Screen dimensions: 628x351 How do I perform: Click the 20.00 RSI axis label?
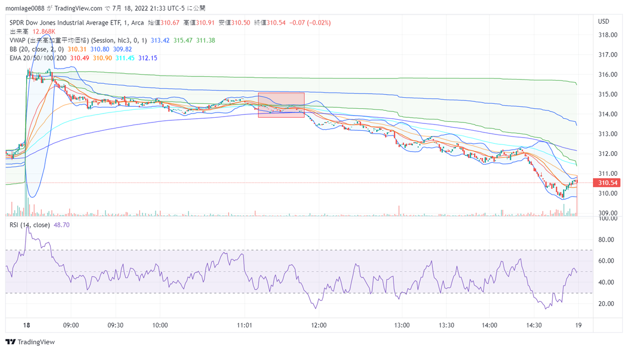(x=605, y=304)
